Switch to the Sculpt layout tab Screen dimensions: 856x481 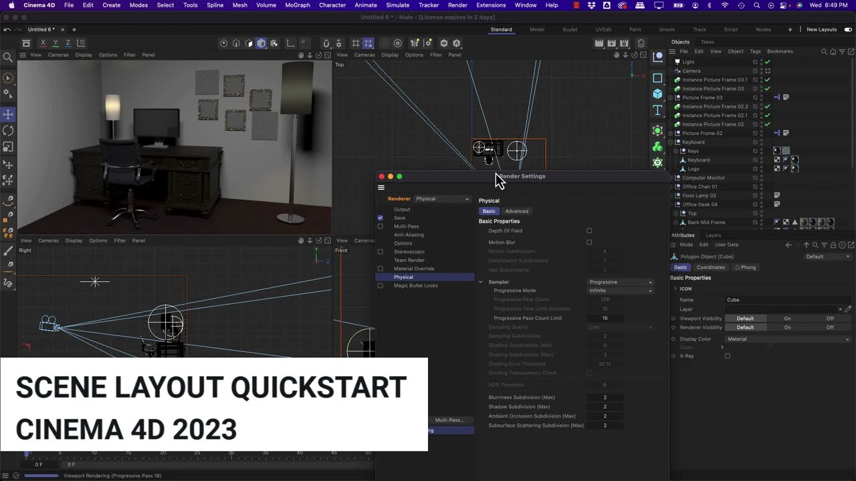tap(570, 29)
